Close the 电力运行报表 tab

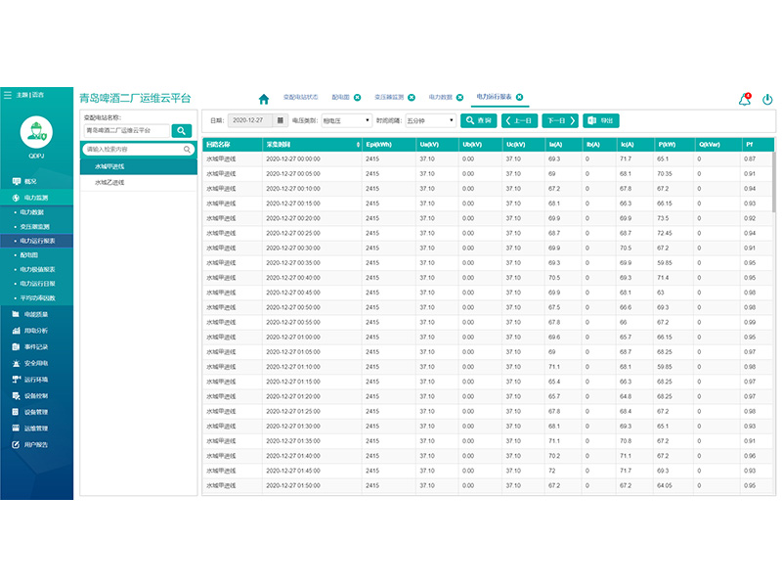tap(520, 98)
